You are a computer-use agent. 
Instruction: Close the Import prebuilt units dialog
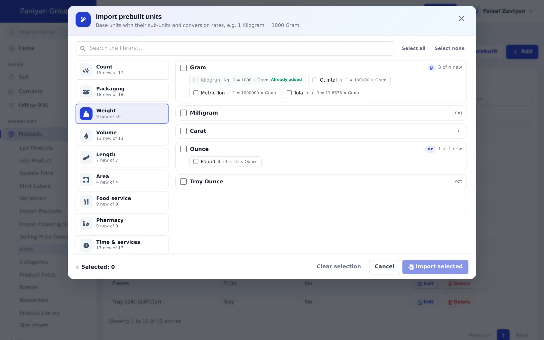[461, 19]
